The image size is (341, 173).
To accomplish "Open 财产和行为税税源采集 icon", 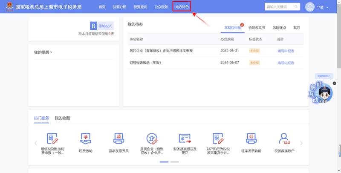I will point(218,139).
